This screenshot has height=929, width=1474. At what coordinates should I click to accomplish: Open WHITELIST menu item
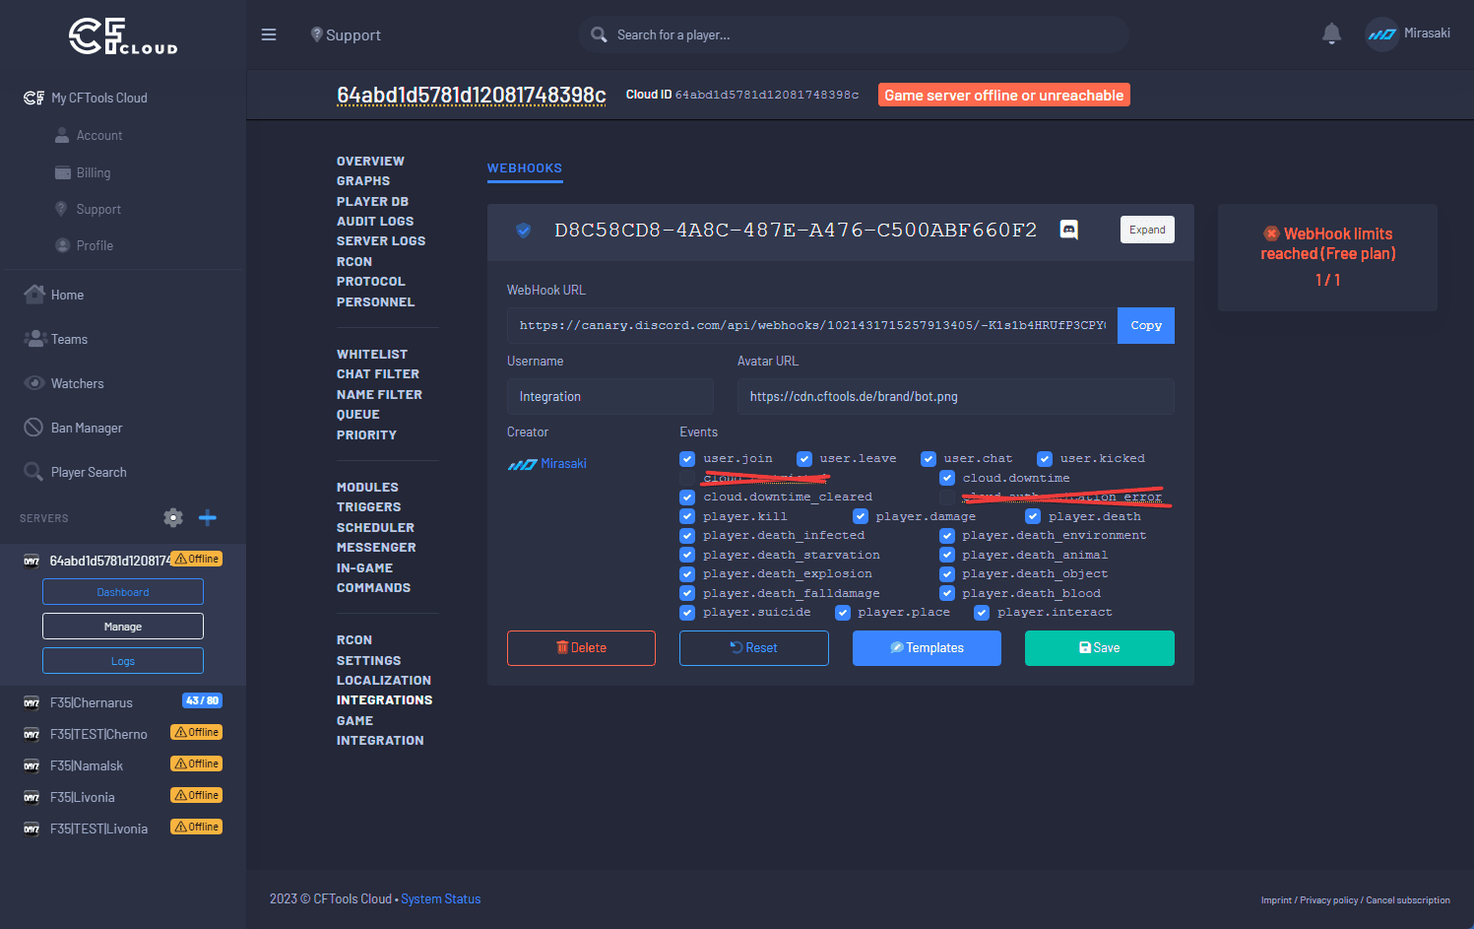coord(372,354)
